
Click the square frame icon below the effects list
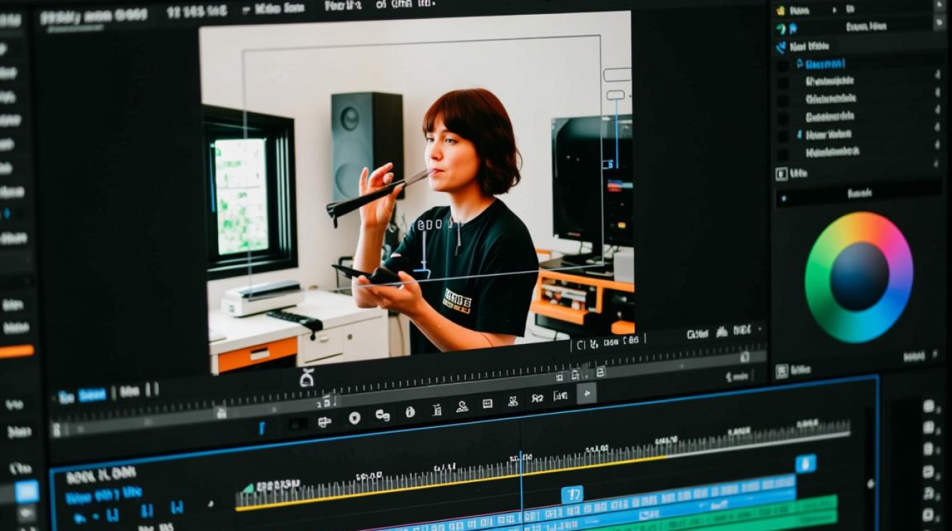[781, 173]
